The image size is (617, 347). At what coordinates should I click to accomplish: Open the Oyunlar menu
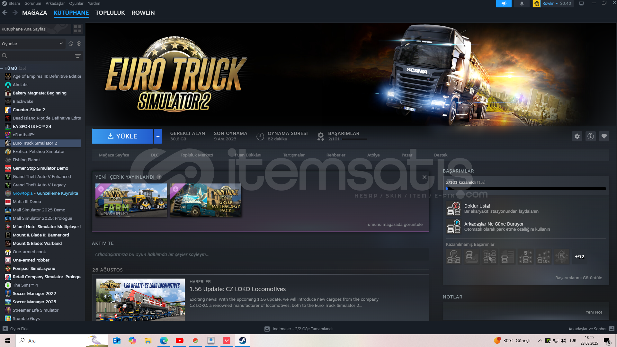coord(76,3)
